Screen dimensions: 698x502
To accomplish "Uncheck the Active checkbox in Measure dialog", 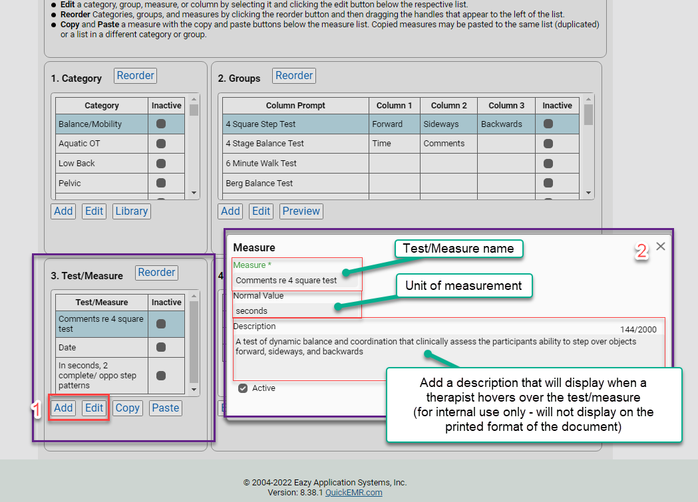I will pos(243,388).
